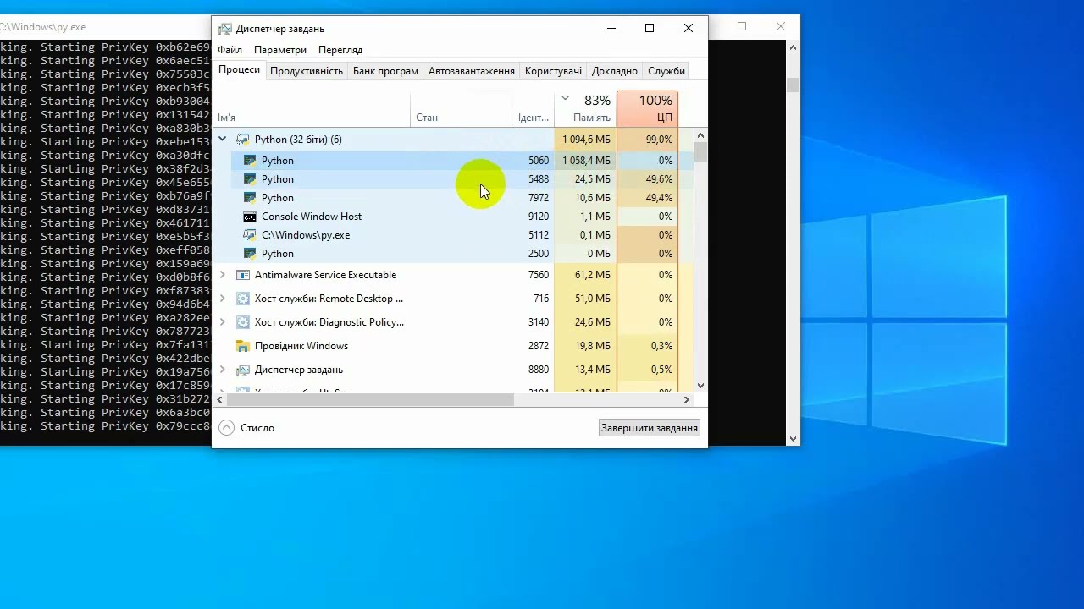Maximize the Диспетчер завдань window
1084x609 pixels.
tap(650, 28)
